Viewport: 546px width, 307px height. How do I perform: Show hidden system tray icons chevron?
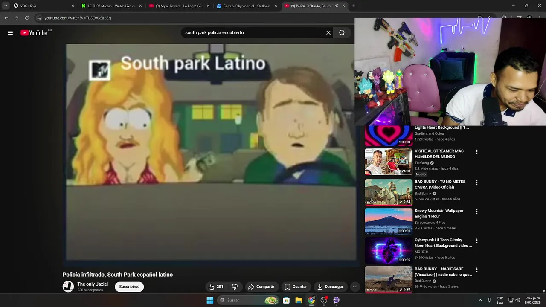point(480,300)
